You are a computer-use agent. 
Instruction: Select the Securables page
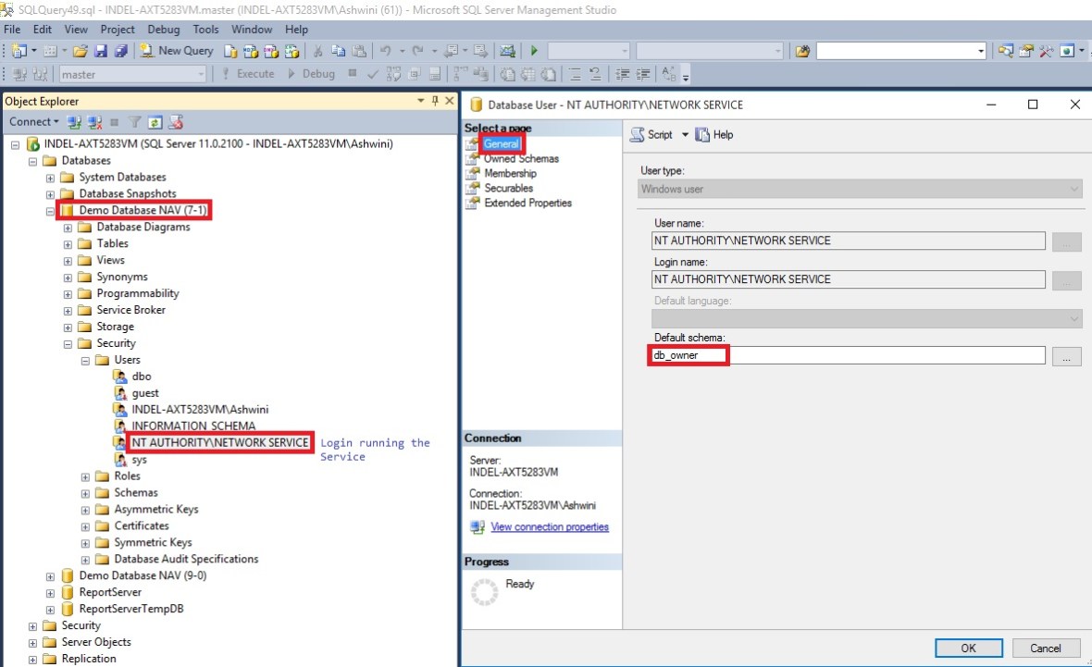tap(508, 189)
